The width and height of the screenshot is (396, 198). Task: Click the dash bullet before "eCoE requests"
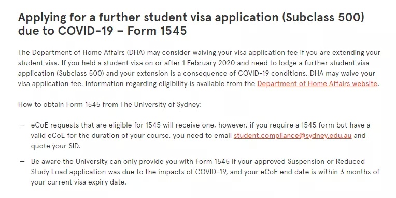(22, 125)
